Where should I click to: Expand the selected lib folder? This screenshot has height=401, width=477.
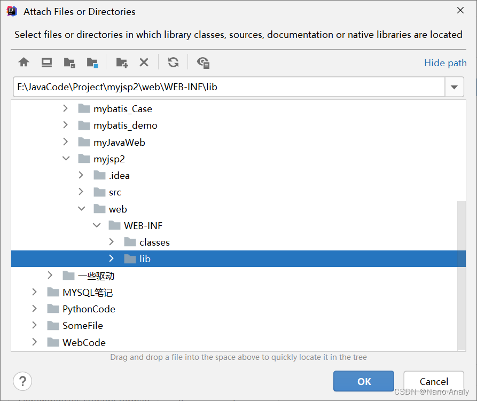tap(111, 258)
